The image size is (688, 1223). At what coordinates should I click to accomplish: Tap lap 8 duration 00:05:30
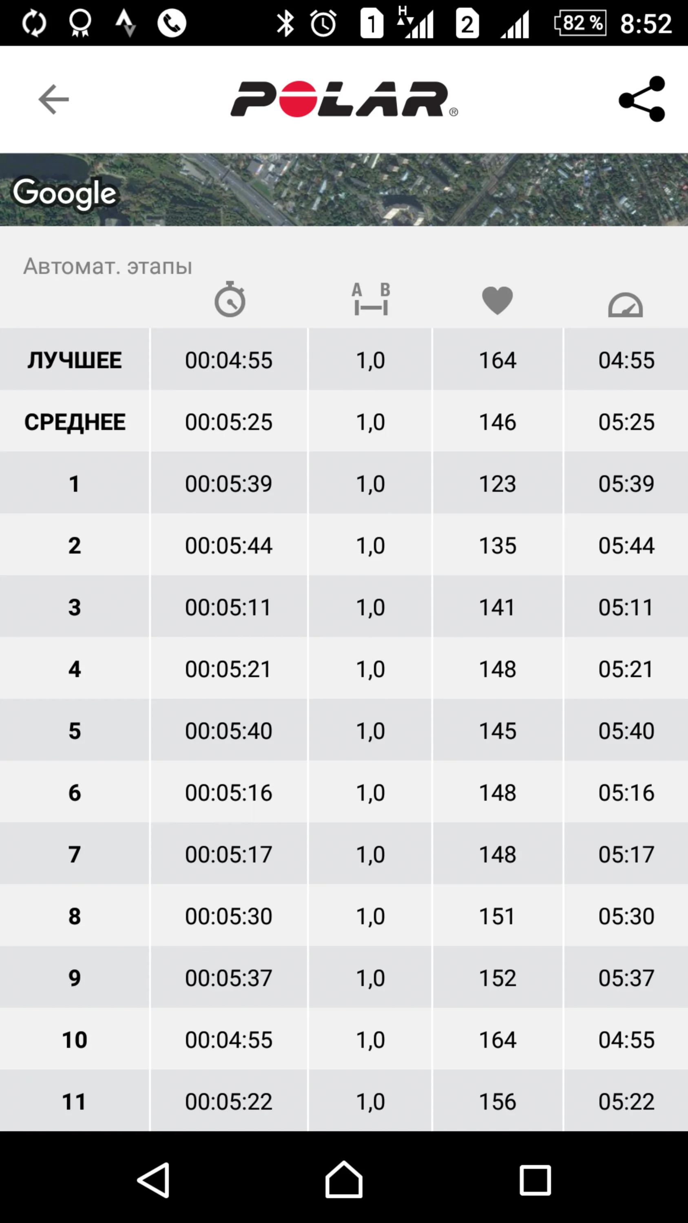point(228,916)
